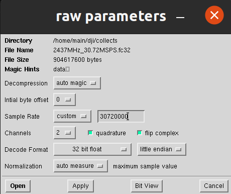The height and width of the screenshot is (194, 231).
Task: Click the file size 904617600 bytes
Action: pos(77,60)
